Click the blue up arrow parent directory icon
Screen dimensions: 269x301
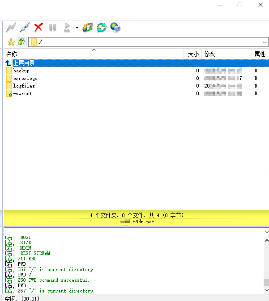[x=8, y=63]
